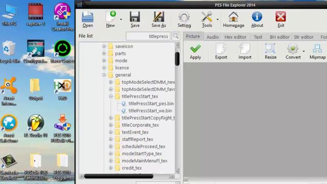Select the general folder label

123,75
